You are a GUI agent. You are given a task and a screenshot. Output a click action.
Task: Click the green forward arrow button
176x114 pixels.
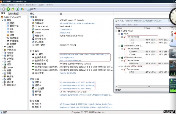point(8,9)
